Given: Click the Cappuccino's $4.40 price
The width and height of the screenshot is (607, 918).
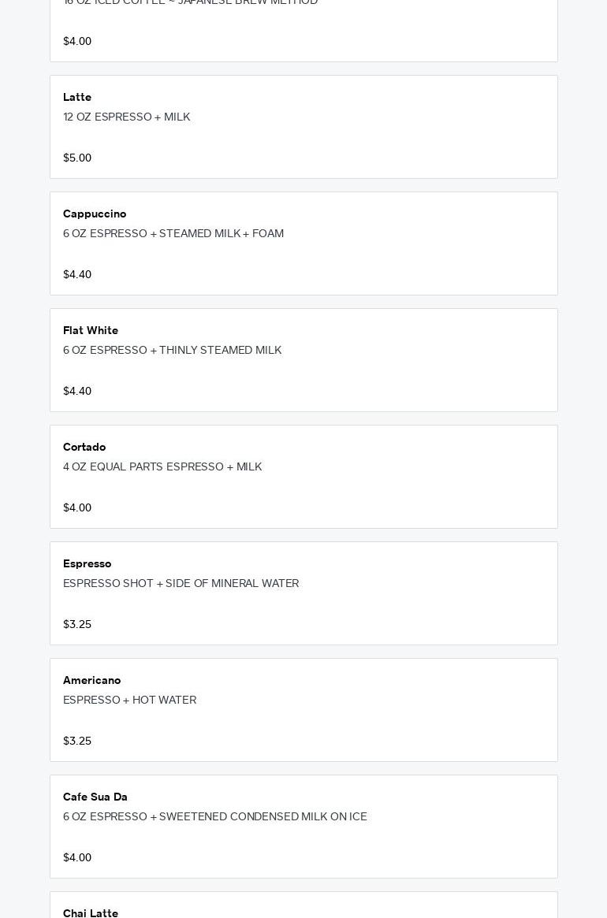Looking at the screenshot, I should click(77, 274).
